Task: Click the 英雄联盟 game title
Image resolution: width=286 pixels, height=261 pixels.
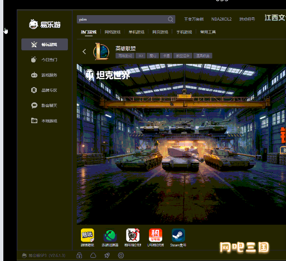Action: click(x=125, y=49)
